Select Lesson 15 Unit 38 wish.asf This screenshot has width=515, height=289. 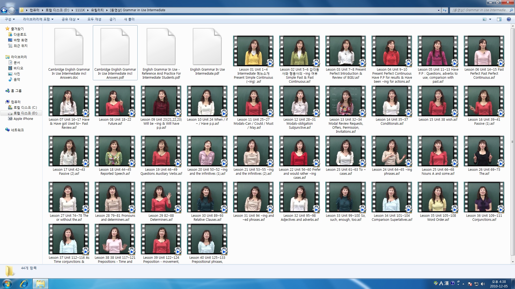coord(438,101)
